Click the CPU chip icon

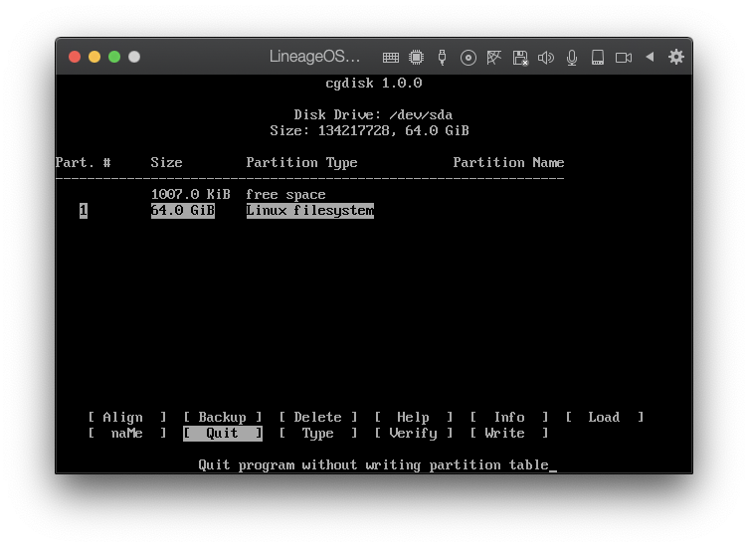tap(417, 58)
